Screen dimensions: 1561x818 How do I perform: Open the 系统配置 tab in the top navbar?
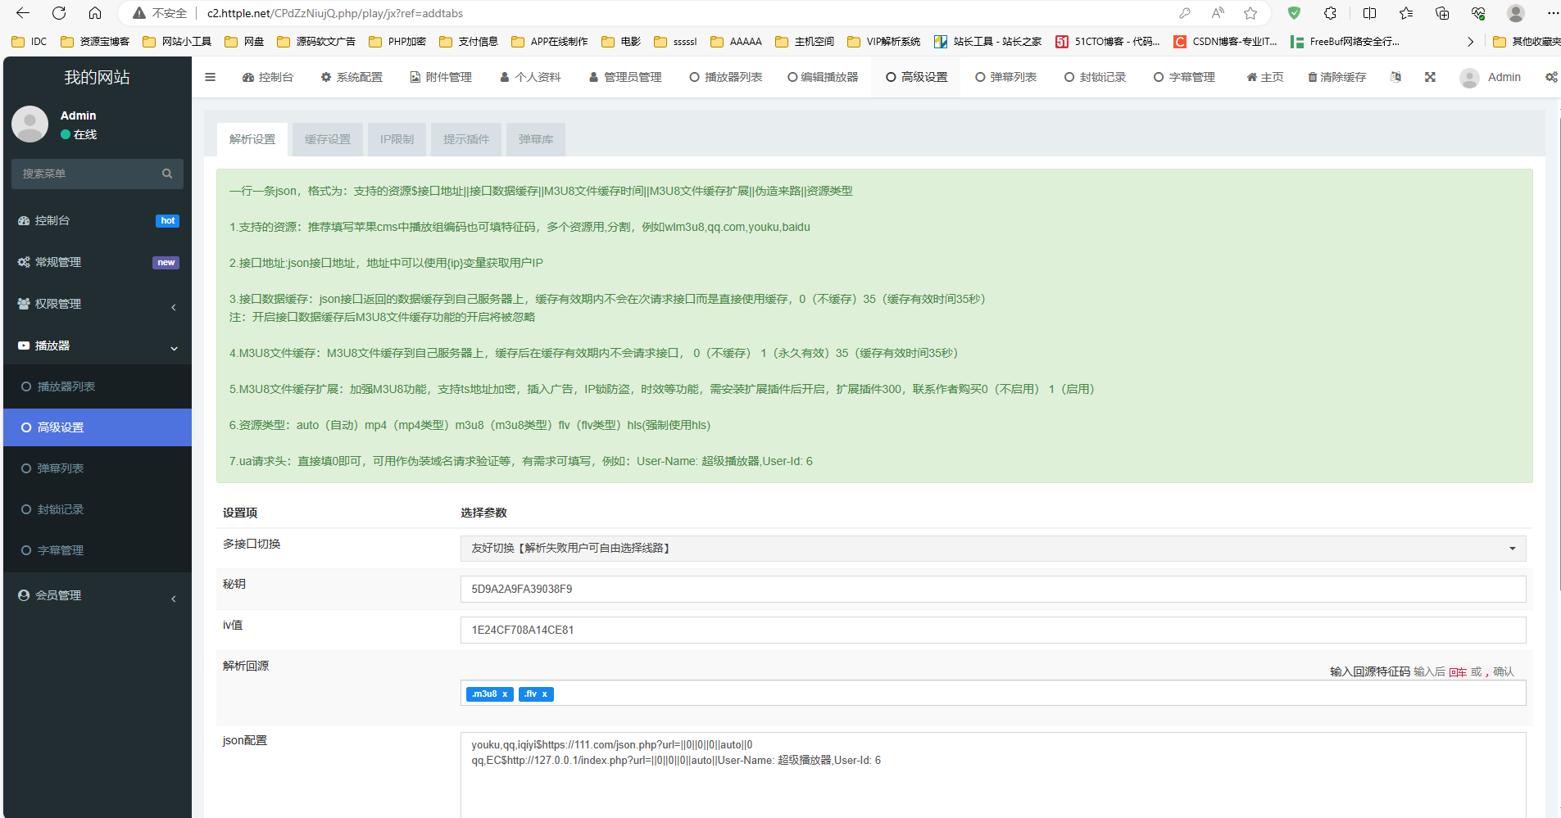click(x=352, y=77)
